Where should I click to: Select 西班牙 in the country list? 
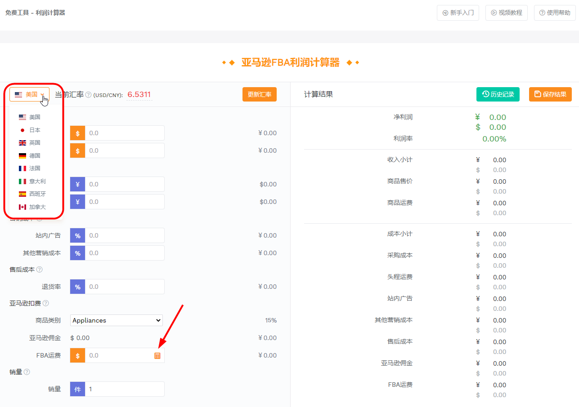coord(32,194)
